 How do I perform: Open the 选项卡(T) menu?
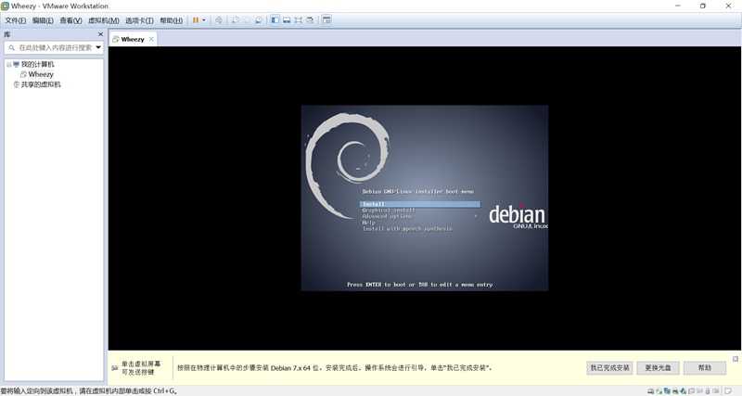[139, 20]
